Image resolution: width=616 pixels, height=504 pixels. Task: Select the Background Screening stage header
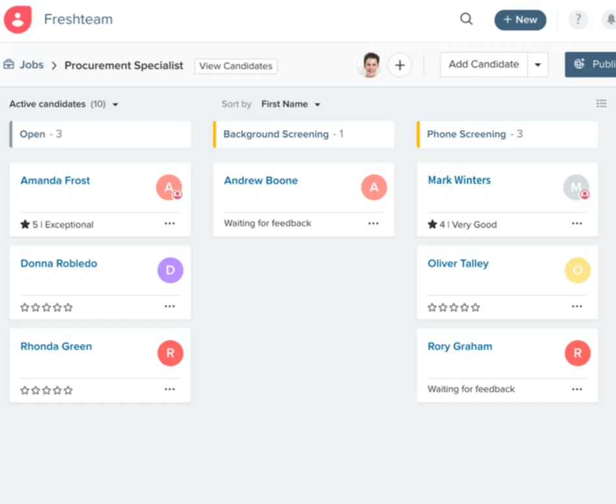(x=303, y=134)
